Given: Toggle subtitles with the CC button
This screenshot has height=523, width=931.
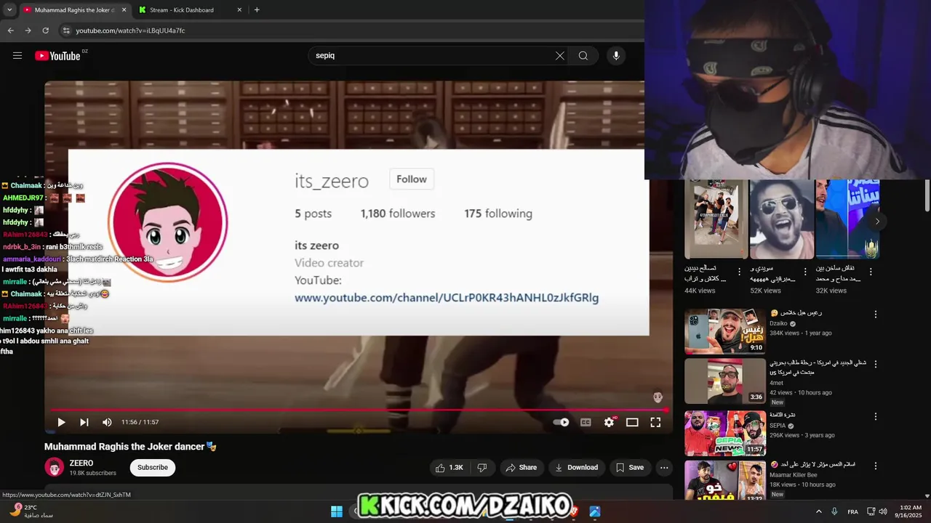Looking at the screenshot, I should pyautogui.click(x=586, y=422).
